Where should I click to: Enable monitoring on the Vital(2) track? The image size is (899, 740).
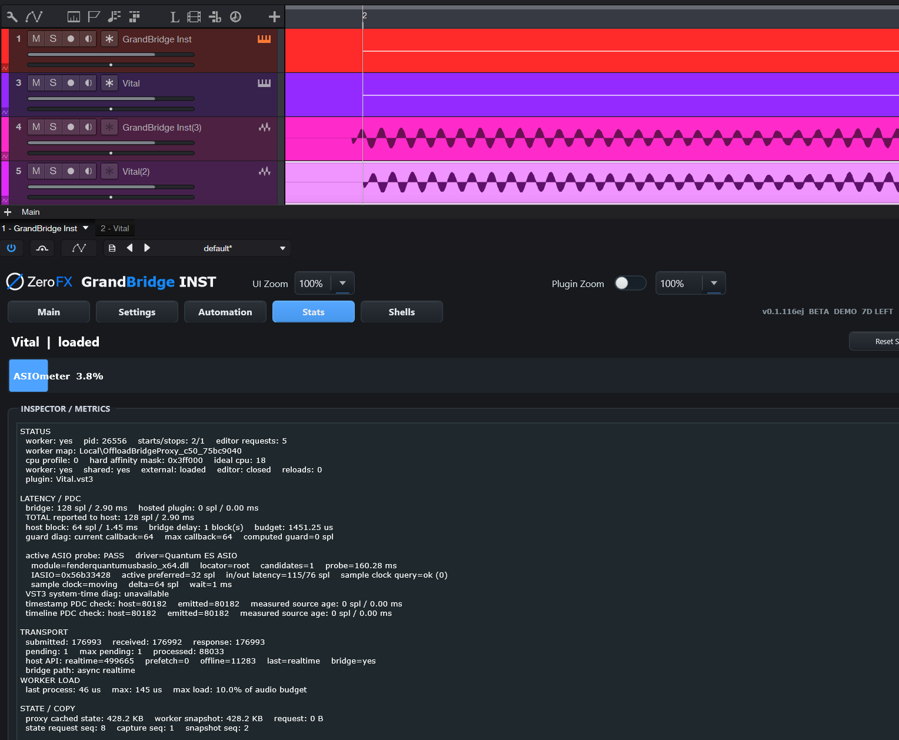88,171
